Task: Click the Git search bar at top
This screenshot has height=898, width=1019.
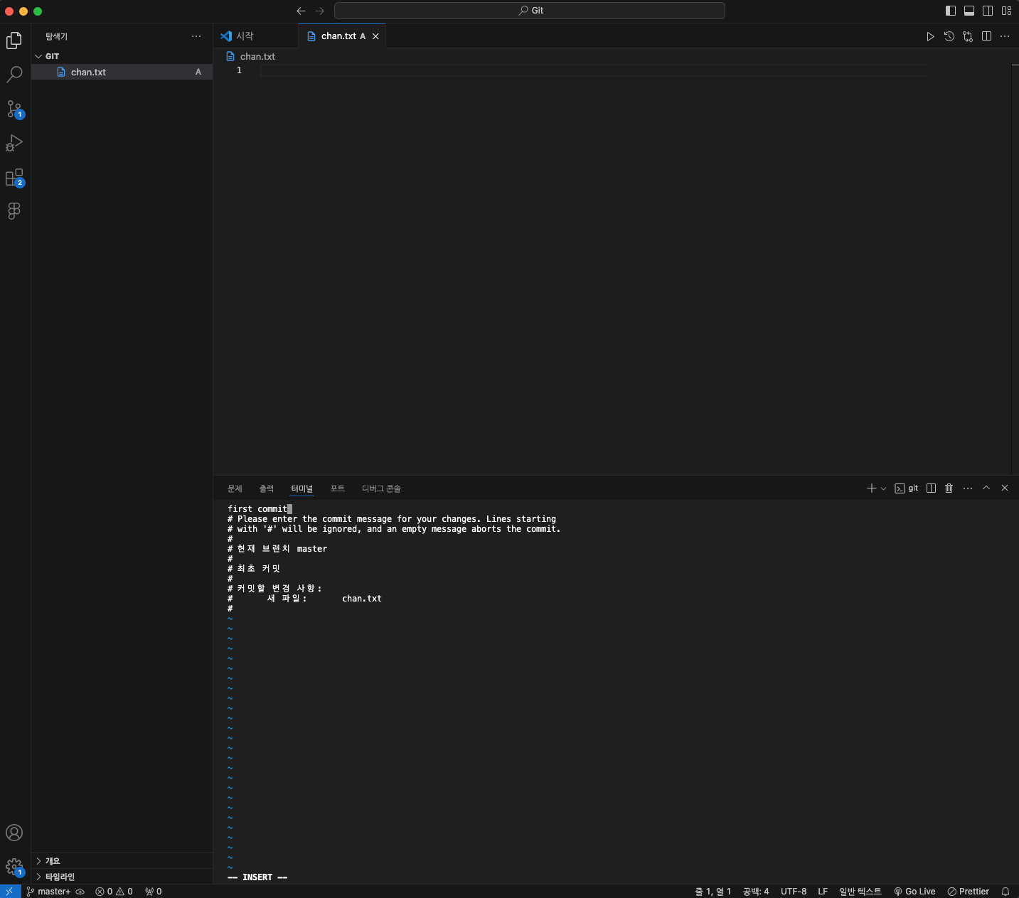Action: (530, 11)
